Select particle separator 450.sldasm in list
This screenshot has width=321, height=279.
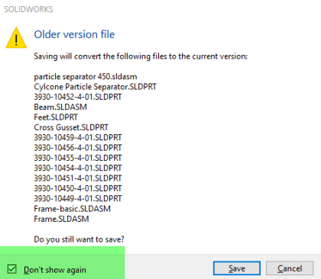86,76
